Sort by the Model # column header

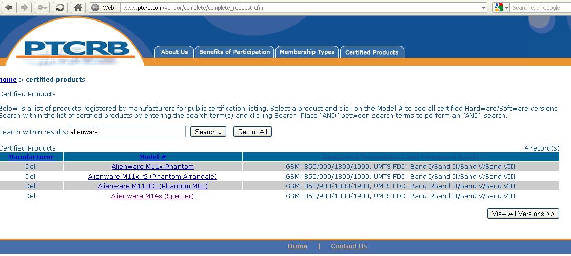coord(152,157)
